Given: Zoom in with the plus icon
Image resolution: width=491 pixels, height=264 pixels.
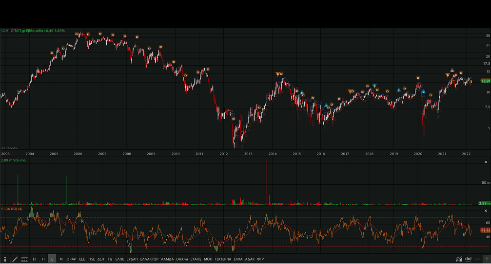Looking at the screenshot, I should [486, 259].
